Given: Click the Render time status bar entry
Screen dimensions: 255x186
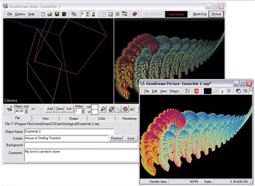Looking at the screenshot, I should (x=158, y=182).
